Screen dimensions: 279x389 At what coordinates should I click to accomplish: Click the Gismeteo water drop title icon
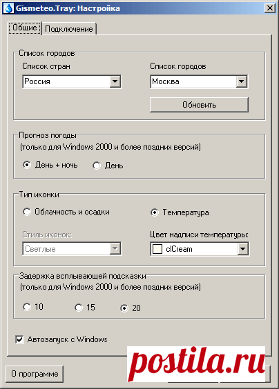click(9, 8)
